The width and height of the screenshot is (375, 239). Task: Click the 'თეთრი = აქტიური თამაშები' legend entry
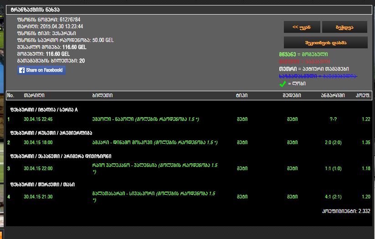click(314, 69)
